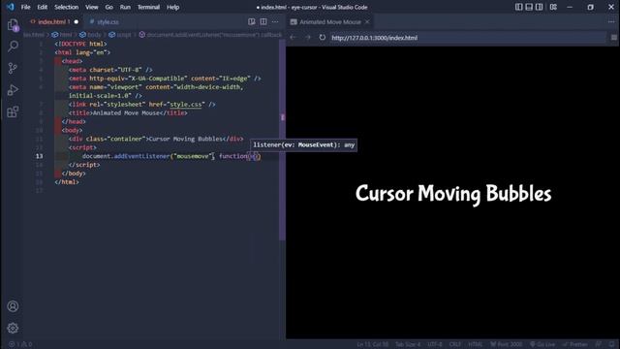The image size is (620, 349).
Task: Open the editor More Actions ellipsis
Action: coord(275,21)
